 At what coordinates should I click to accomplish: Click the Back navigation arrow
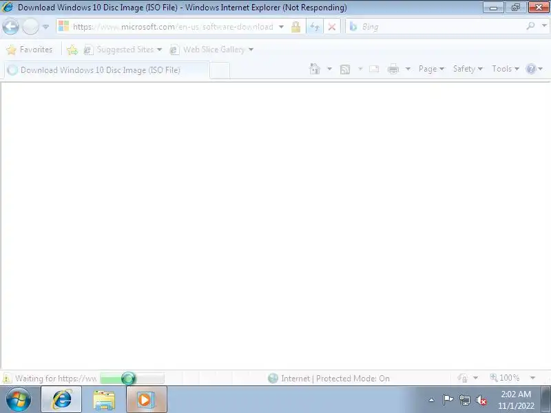[10, 27]
